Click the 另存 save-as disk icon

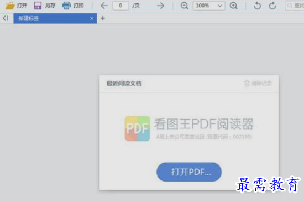[x=38, y=6]
